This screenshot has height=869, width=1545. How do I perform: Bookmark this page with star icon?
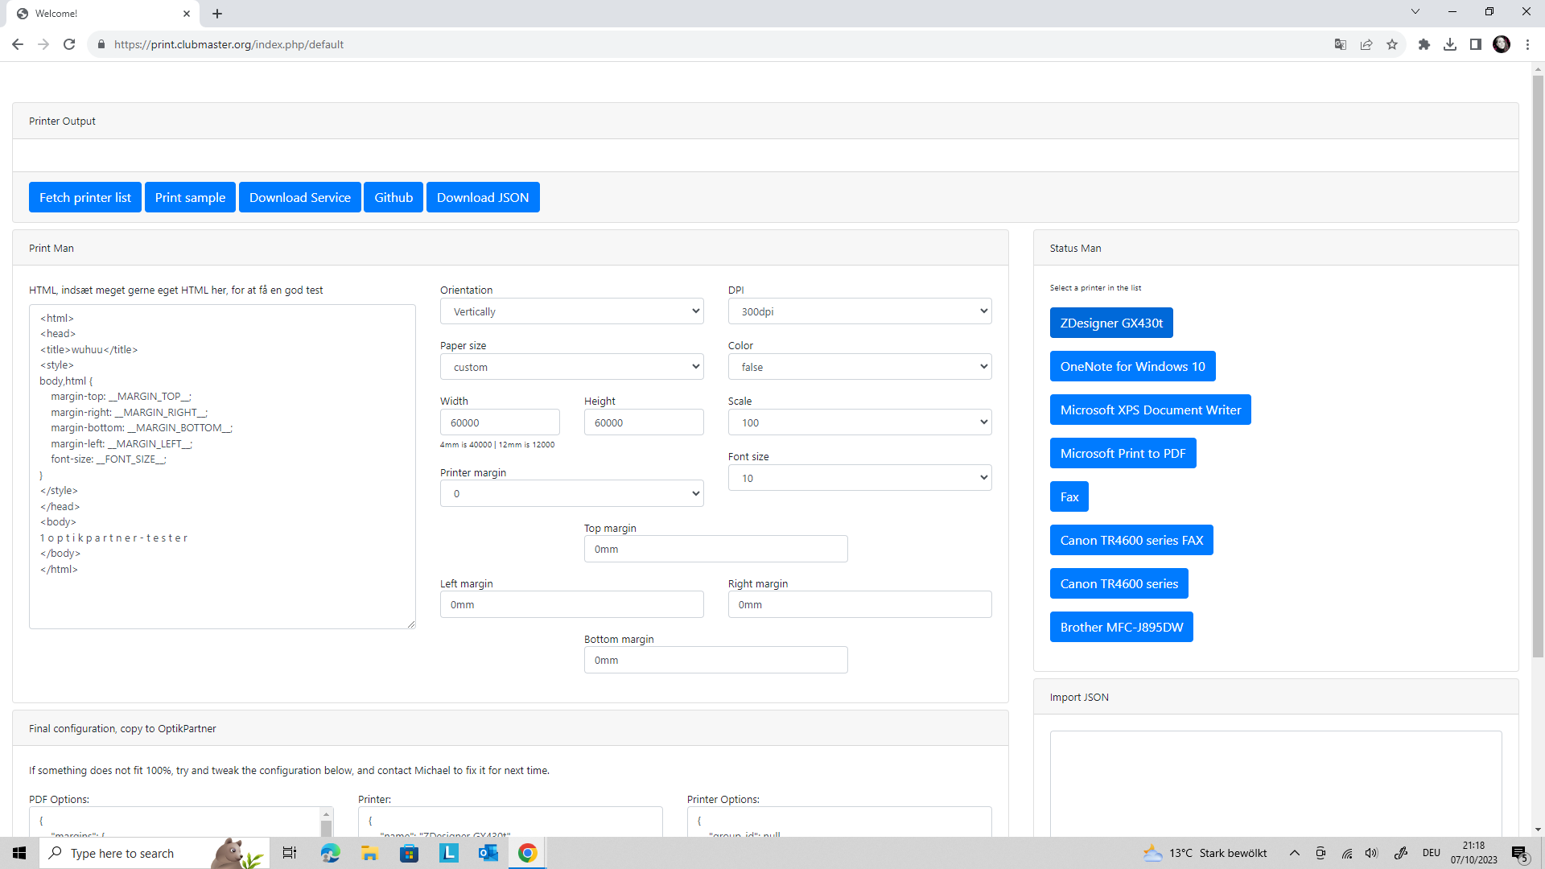1392,44
